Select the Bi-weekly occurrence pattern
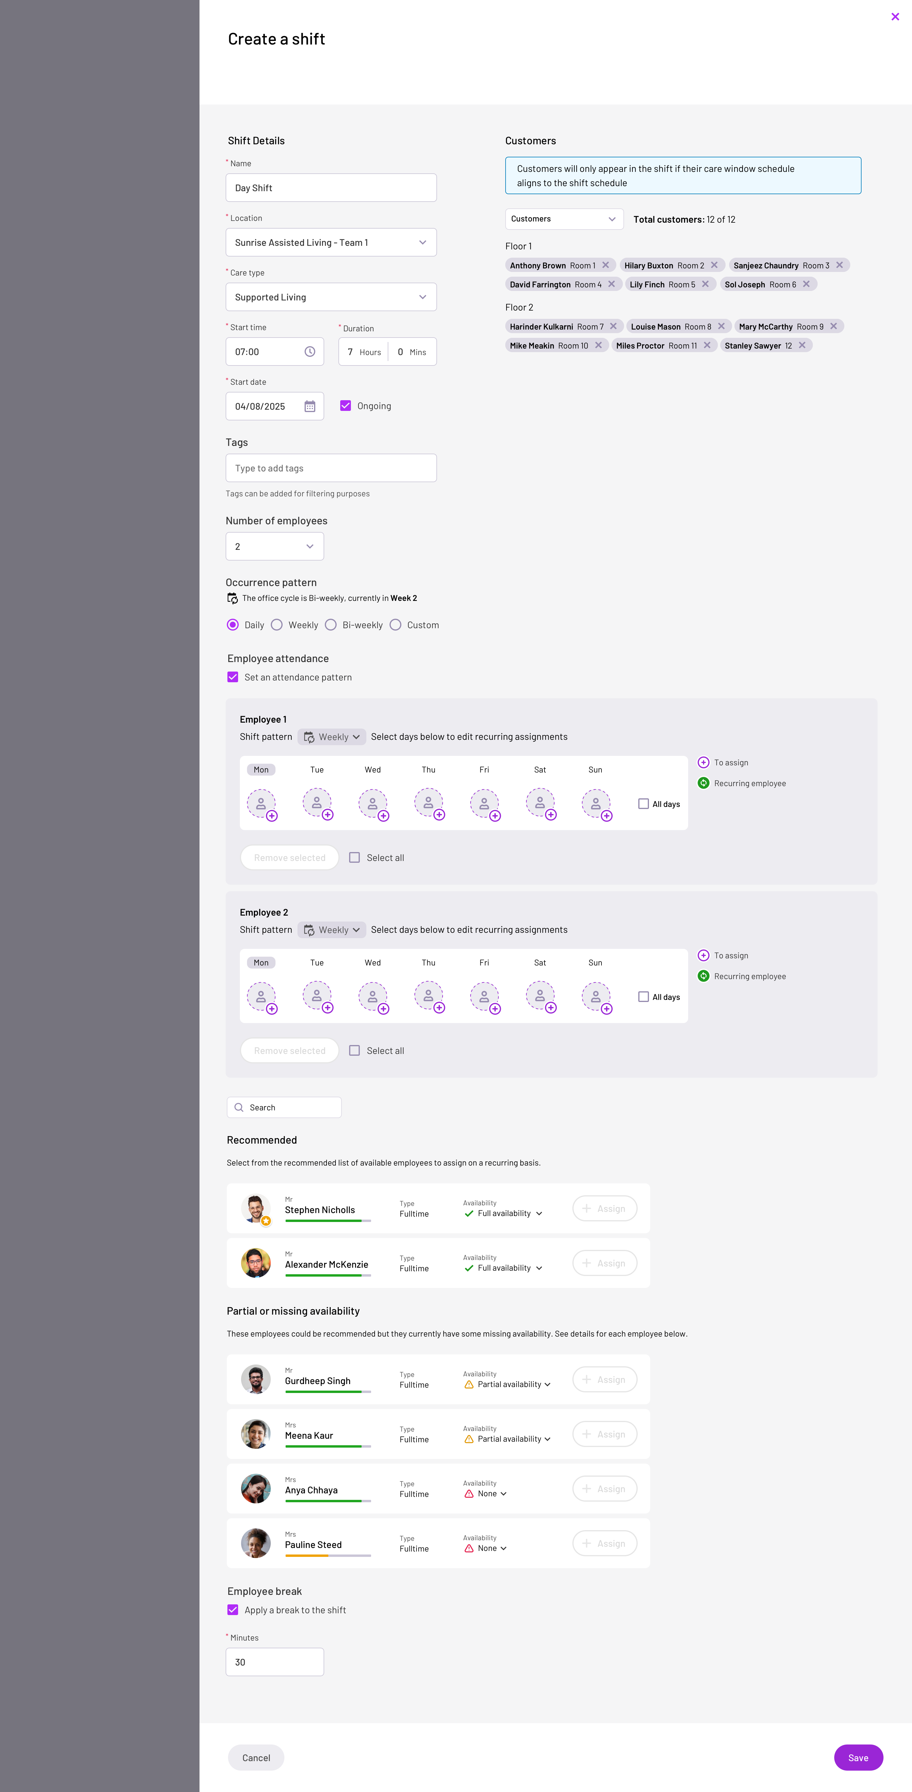This screenshot has height=1792, width=912. (330, 625)
